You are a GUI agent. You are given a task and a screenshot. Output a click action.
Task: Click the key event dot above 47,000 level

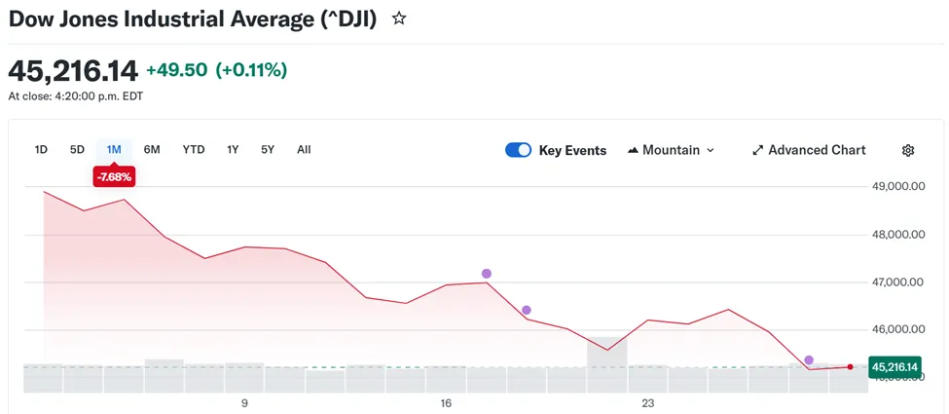click(x=487, y=274)
